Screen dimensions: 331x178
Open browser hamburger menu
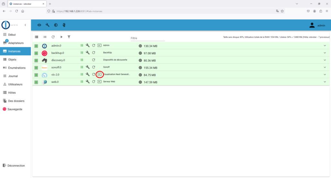327,11
